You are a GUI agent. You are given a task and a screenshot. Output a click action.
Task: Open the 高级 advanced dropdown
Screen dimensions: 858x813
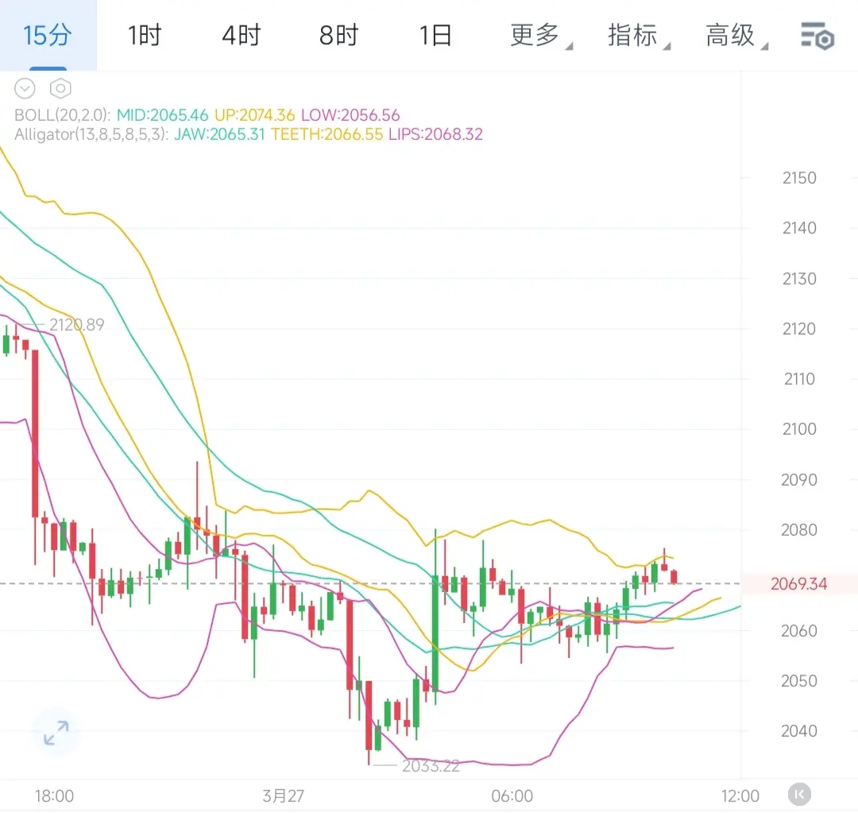click(x=736, y=35)
